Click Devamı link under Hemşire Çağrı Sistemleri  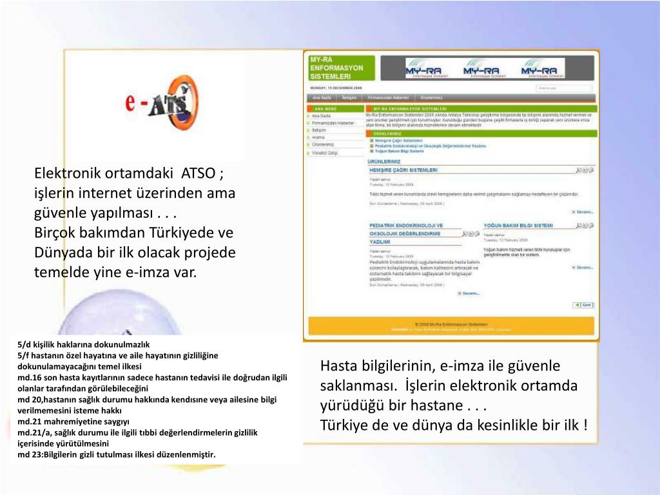point(583,212)
